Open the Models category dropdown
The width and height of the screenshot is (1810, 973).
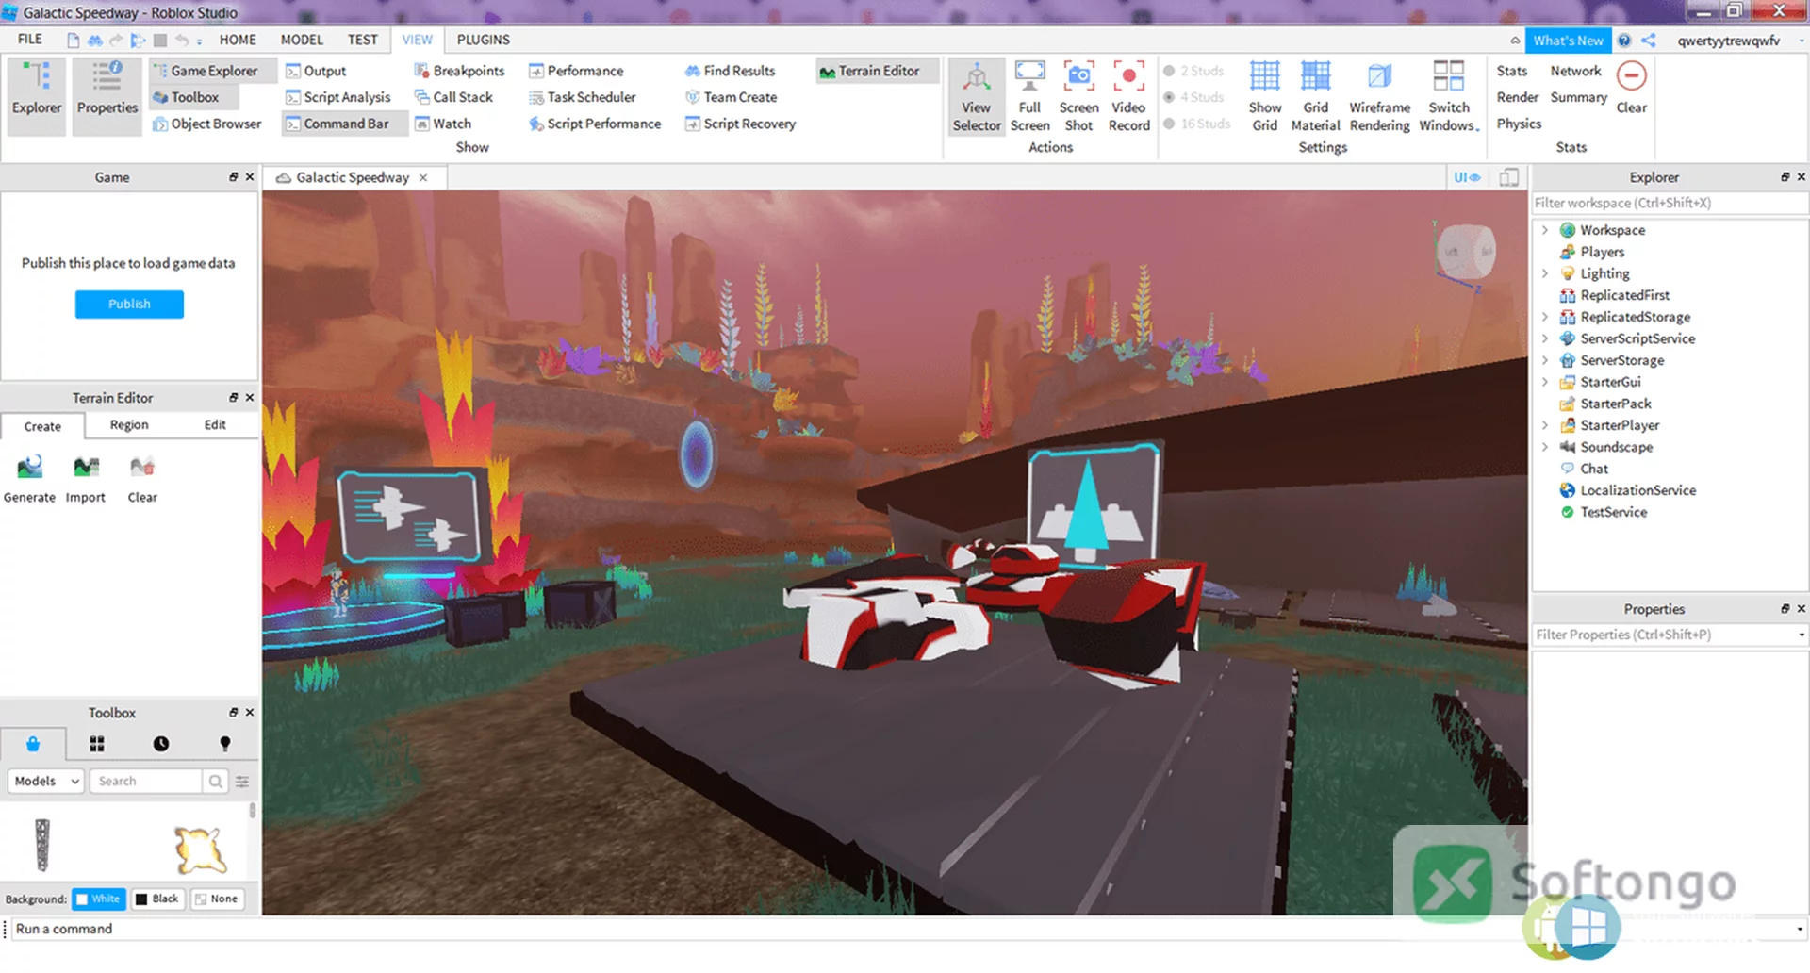(x=46, y=781)
